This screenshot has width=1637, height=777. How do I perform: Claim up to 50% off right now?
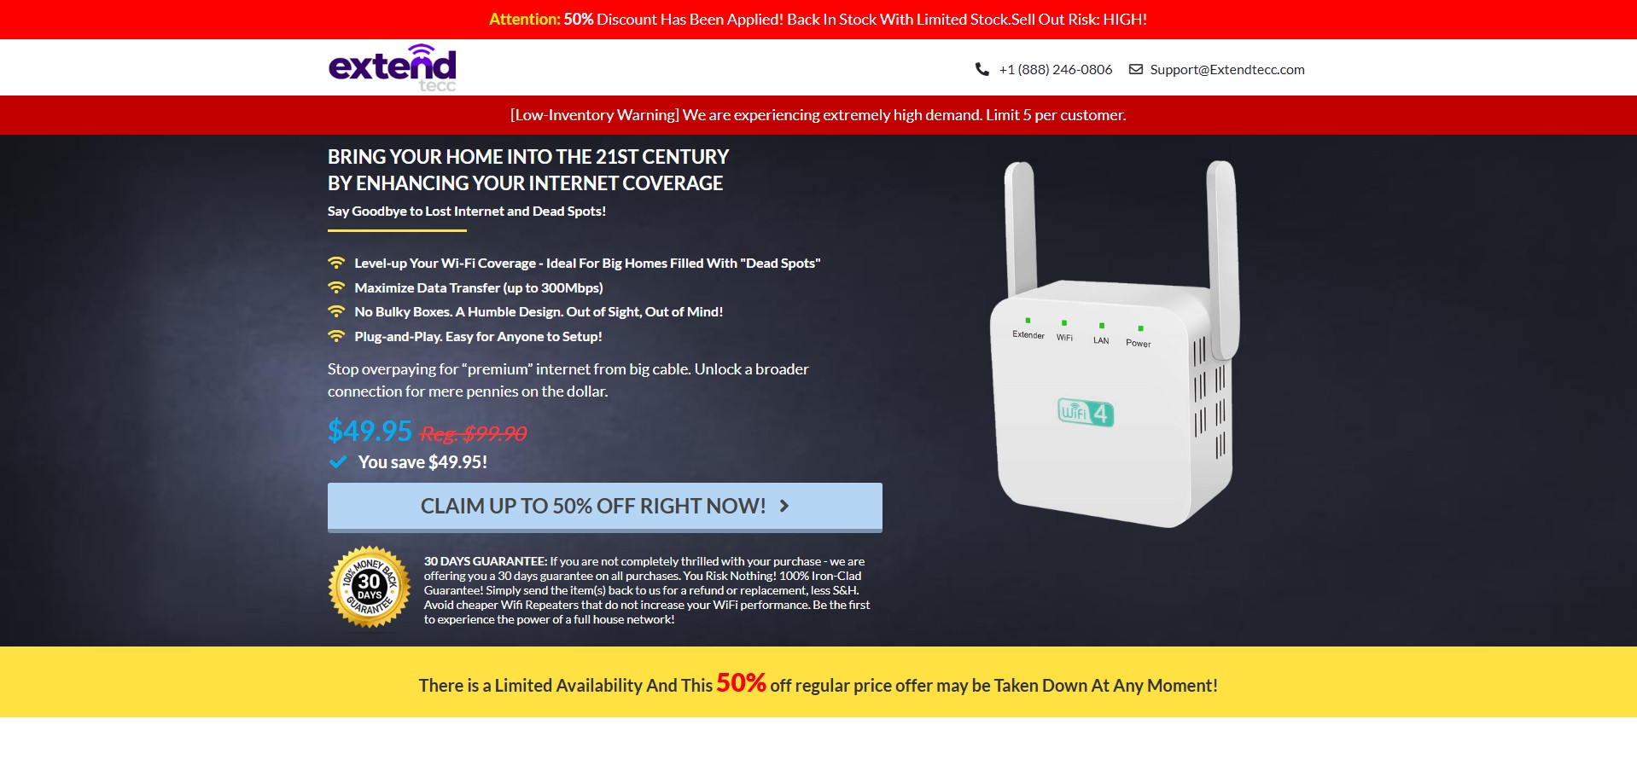605,507
